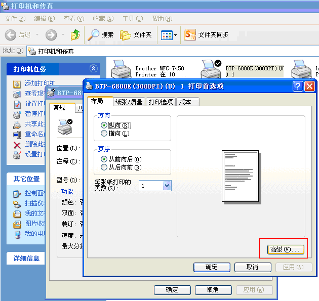Open the Forward button history dropdown arrow

[x=63, y=35]
